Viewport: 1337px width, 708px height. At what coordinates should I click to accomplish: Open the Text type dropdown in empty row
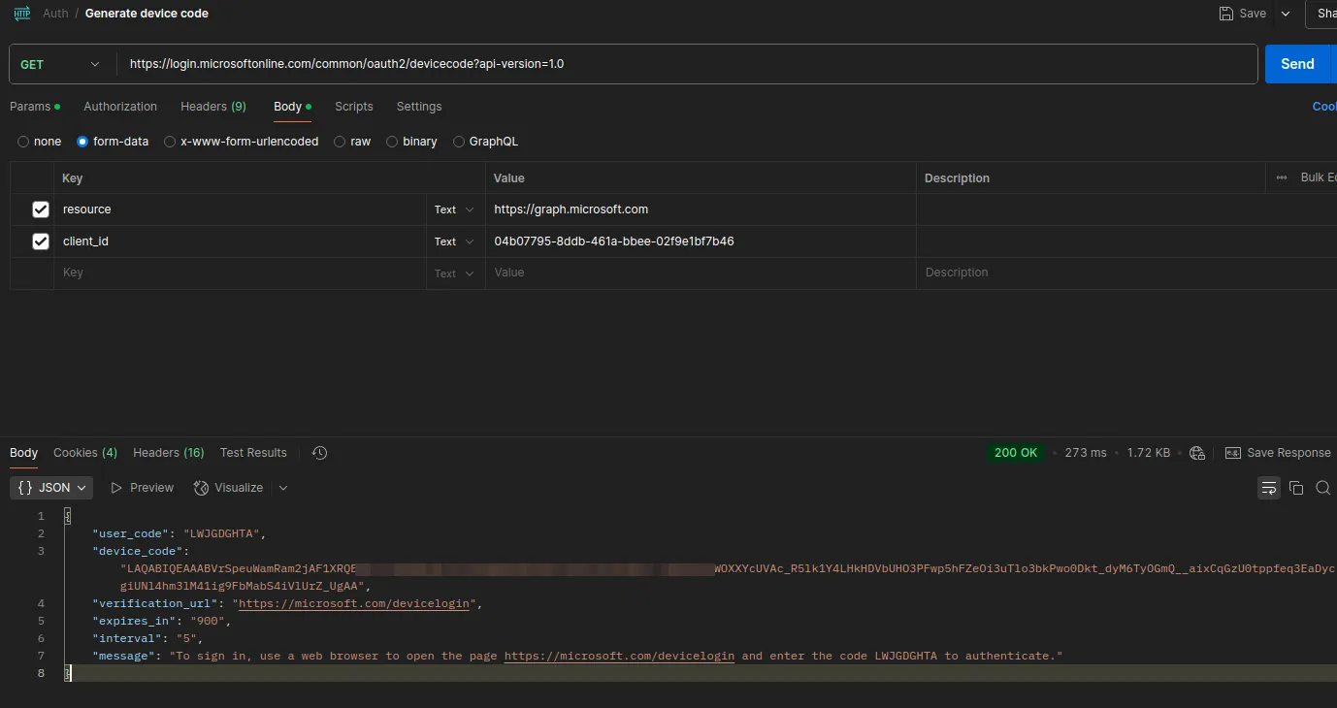tap(454, 274)
